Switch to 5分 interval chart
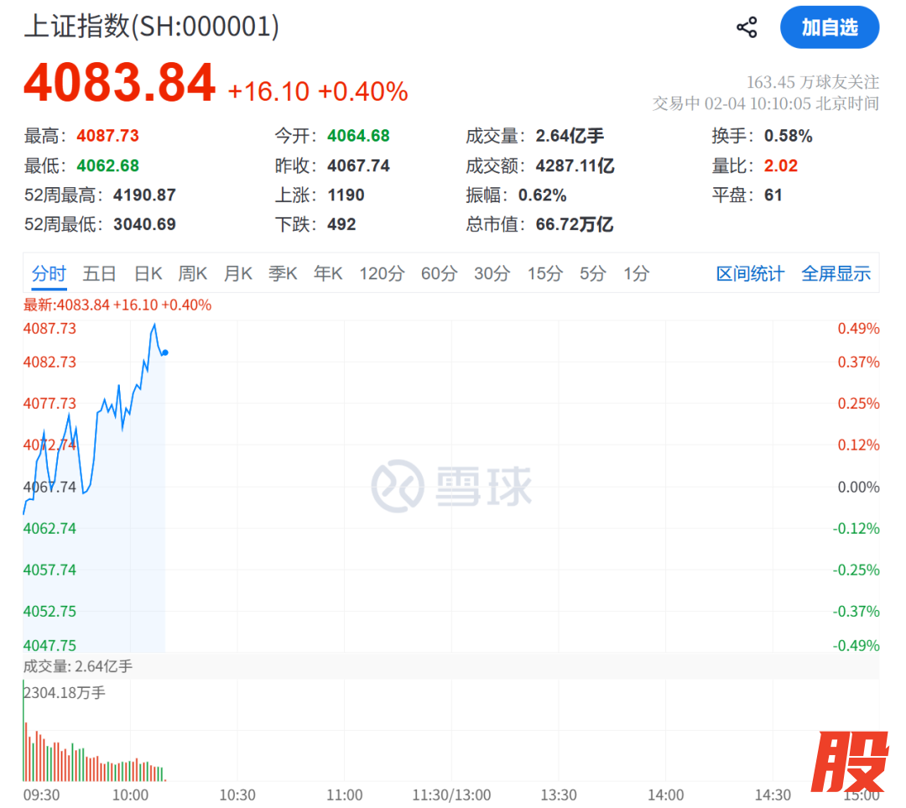The height and width of the screenshot is (808, 906). tap(592, 274)
